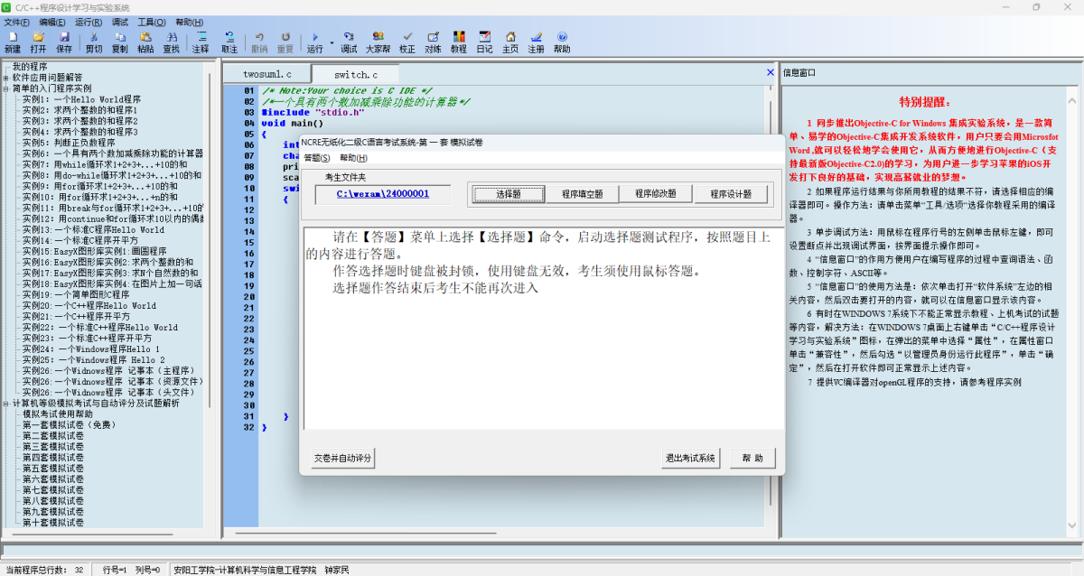
Task: Collapse the 简单的入门程序实例 tree node
Action: coord(6,88)
